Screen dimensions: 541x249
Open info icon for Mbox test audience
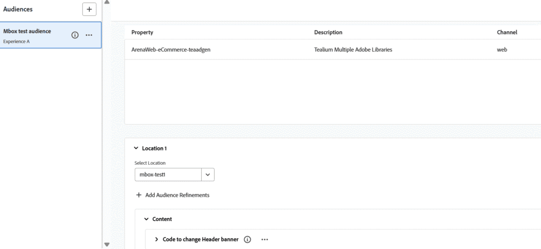tap(75, 35)
